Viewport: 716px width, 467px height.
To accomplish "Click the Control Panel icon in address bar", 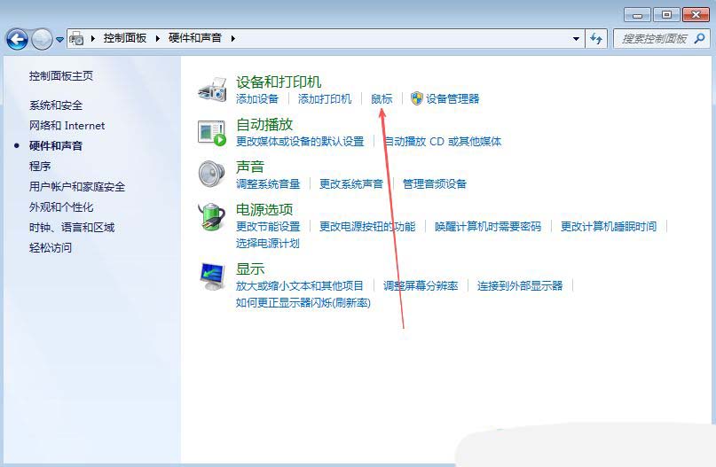I will pyautogui.click(x=76, y=38).
